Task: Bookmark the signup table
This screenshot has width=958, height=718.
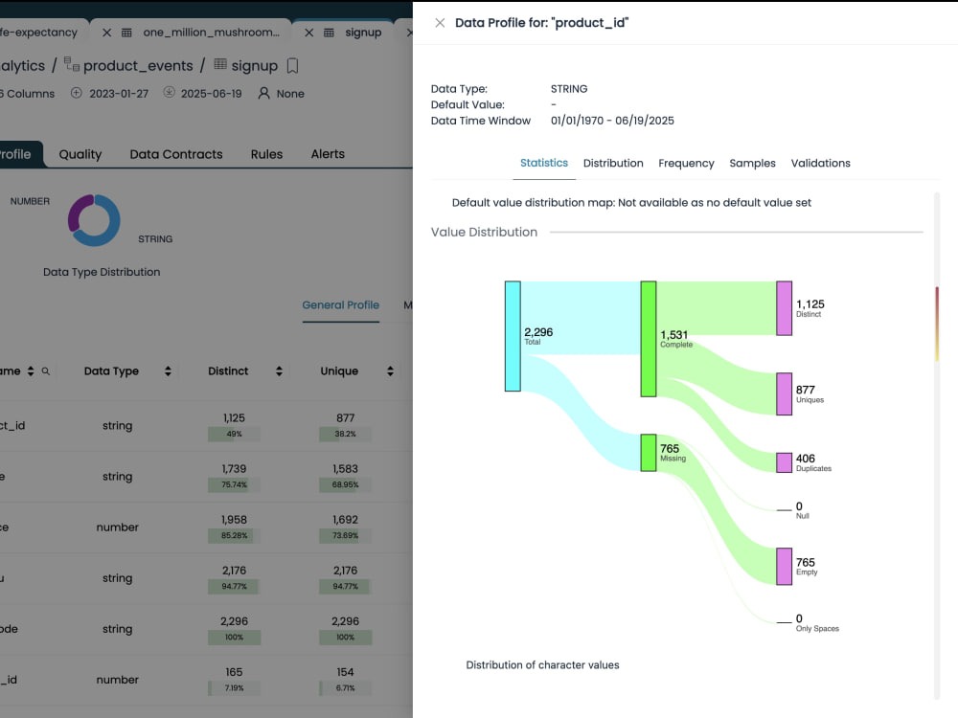Action: tap(292, 65)
